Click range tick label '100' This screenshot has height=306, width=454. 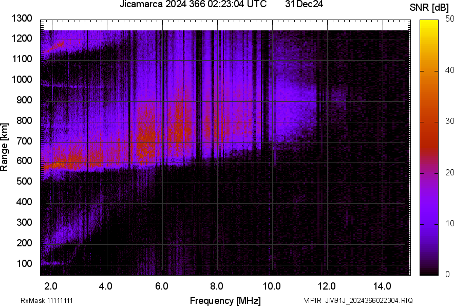(24, 263)
